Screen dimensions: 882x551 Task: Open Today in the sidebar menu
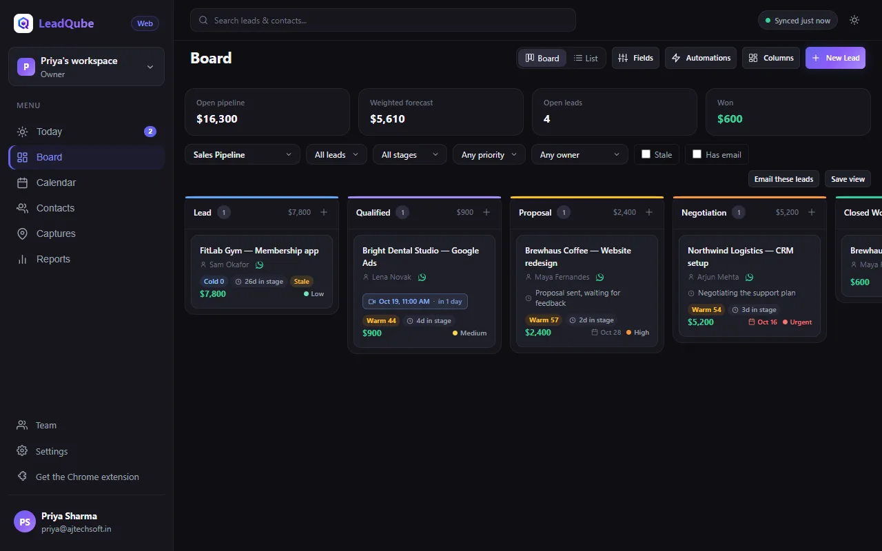86,132
